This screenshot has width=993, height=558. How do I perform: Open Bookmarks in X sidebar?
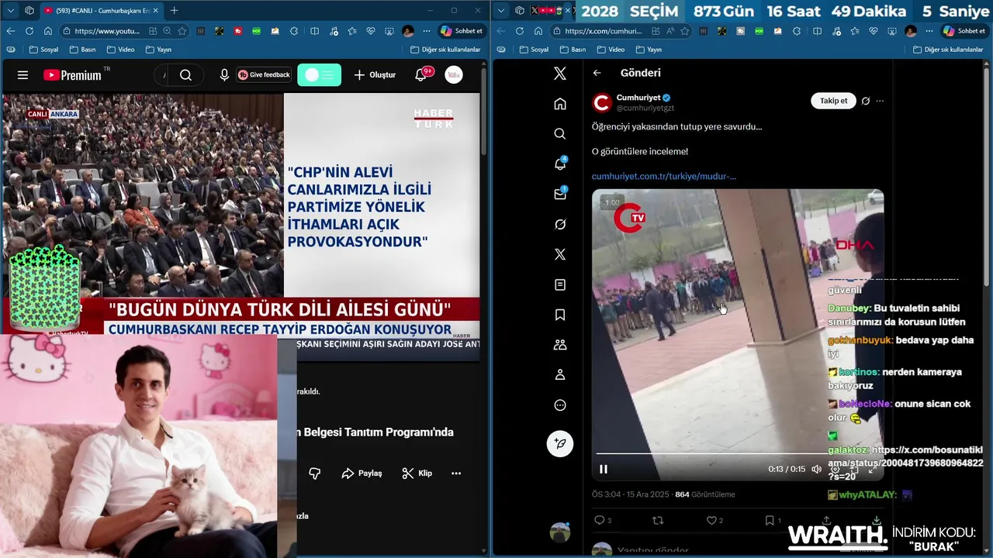pos(560,315)
